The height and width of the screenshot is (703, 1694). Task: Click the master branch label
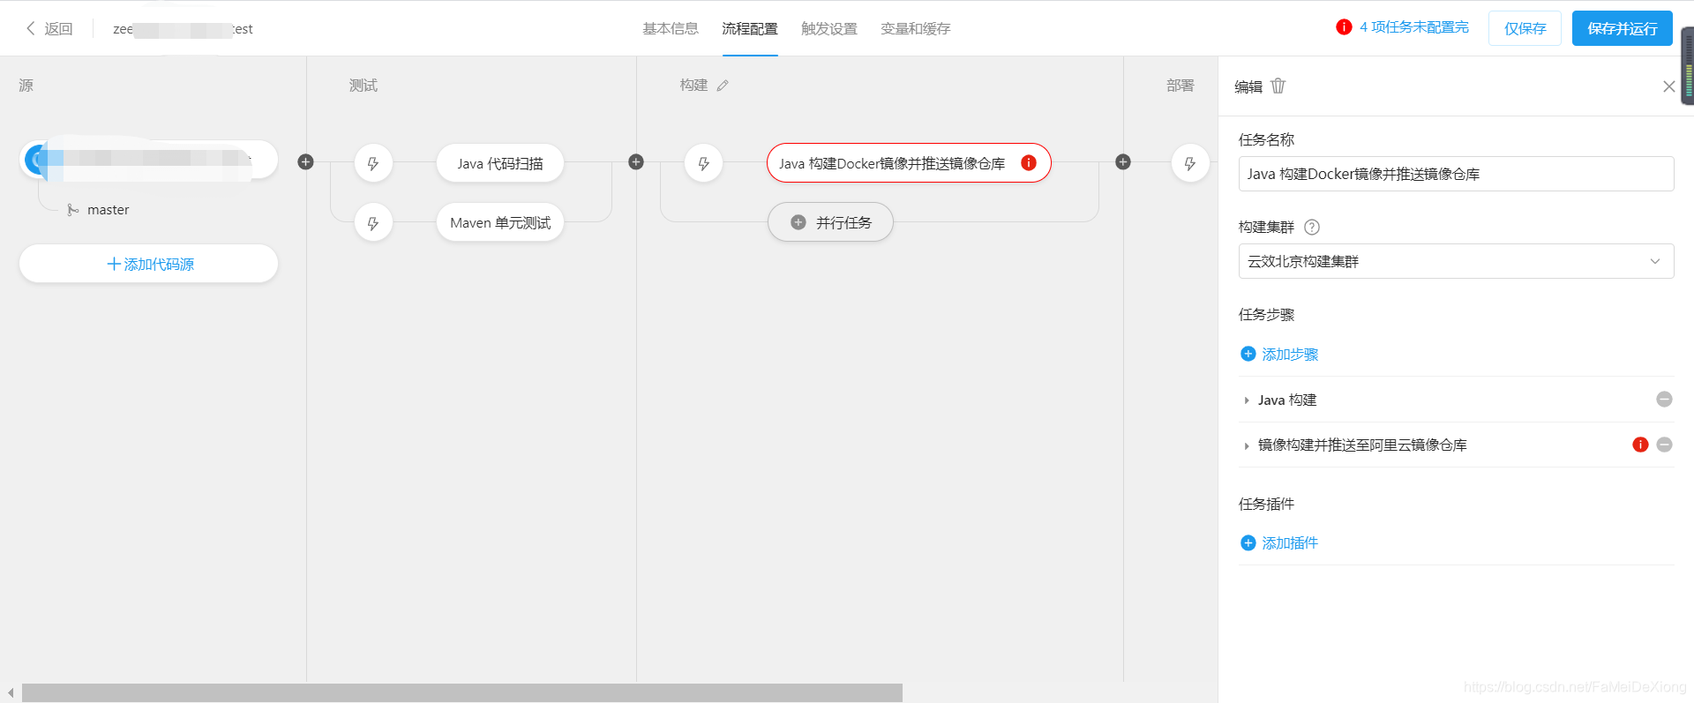pos(108,210)
